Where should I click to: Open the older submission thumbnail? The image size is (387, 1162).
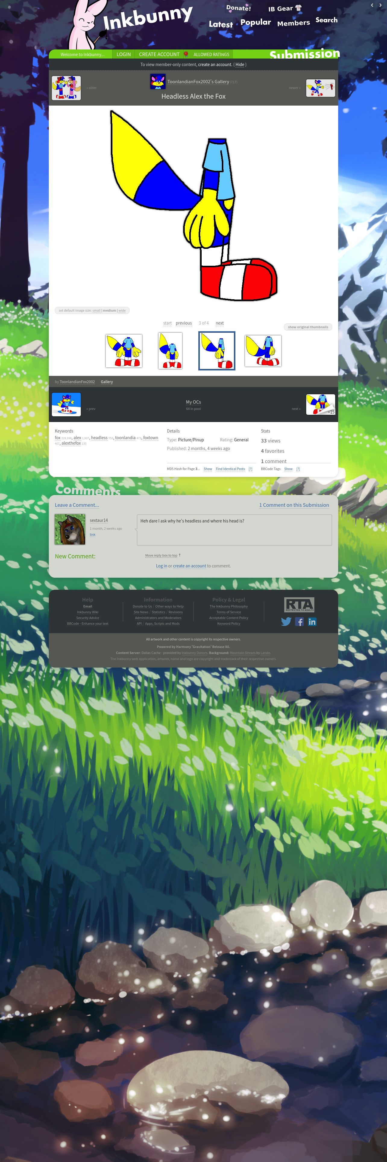[66, 88]
